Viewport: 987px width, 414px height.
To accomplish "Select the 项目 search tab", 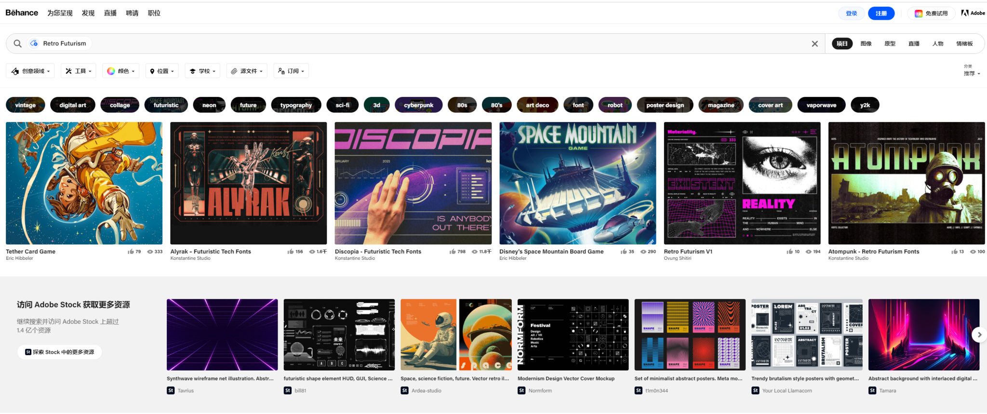I will click(x=842, y=43).
